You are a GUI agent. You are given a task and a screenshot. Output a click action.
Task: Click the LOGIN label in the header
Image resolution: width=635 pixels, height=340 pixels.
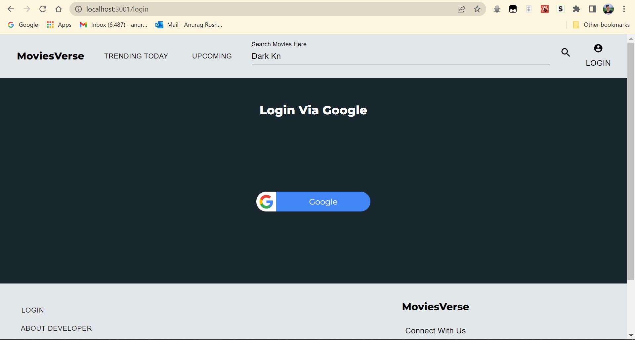tap(598, 63)
